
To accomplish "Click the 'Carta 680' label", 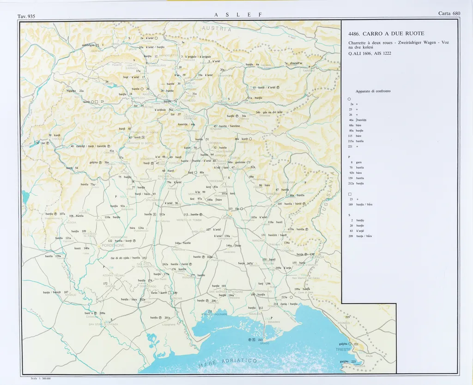I will coord(449,13).
